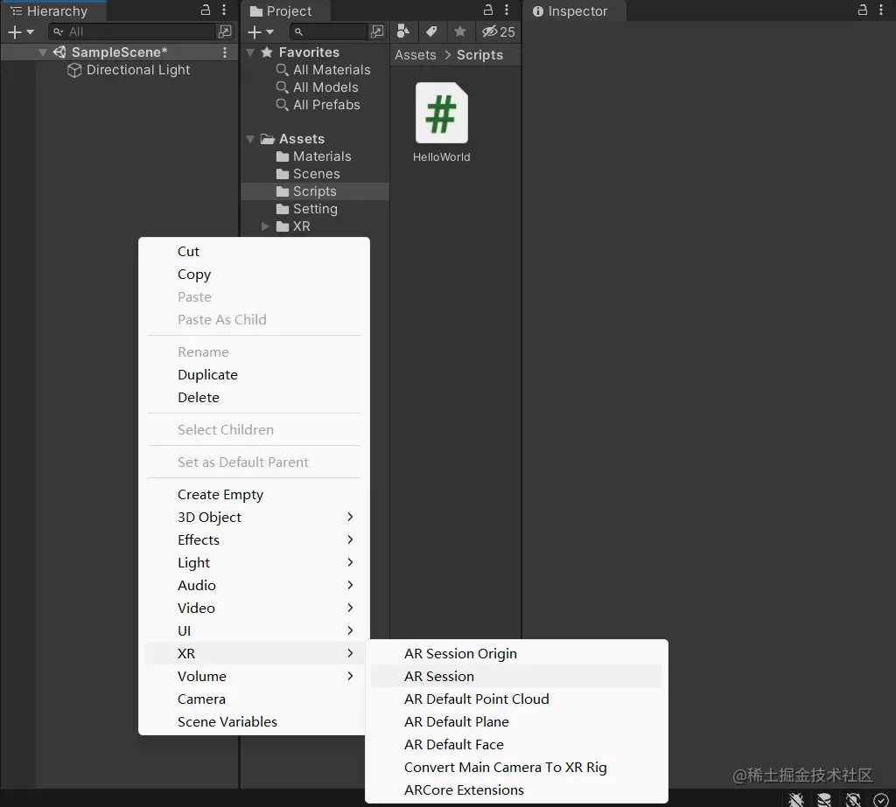Add AR Session object
Screen dimensions: 896x807
516,676
